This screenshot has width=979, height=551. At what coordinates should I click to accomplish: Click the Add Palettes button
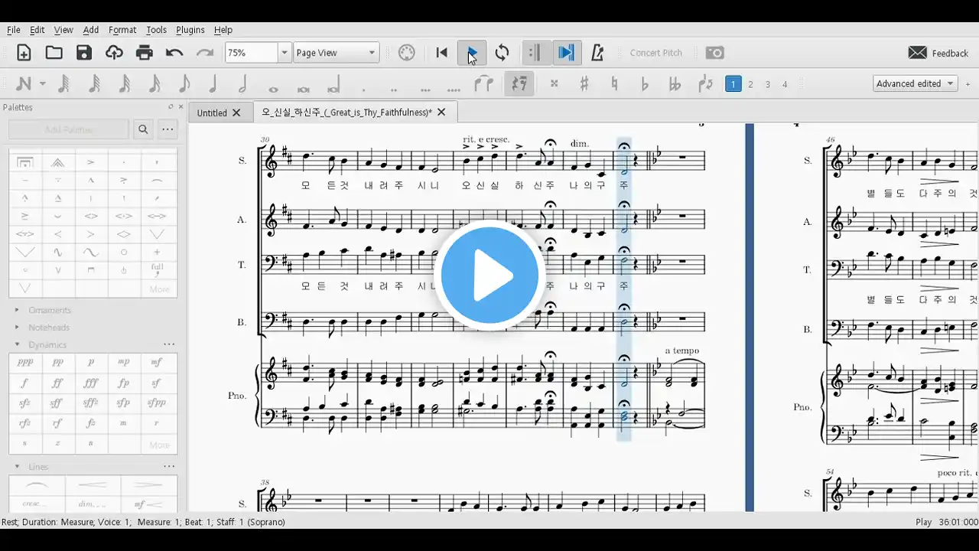(69, 129)
